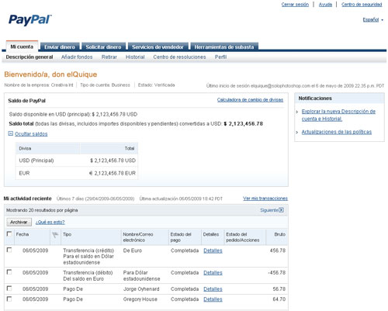The width and height of the screenshot is (388, 311).
Task: Open Detalles for Transferencia (débito) row
Action: coord(213,273)
